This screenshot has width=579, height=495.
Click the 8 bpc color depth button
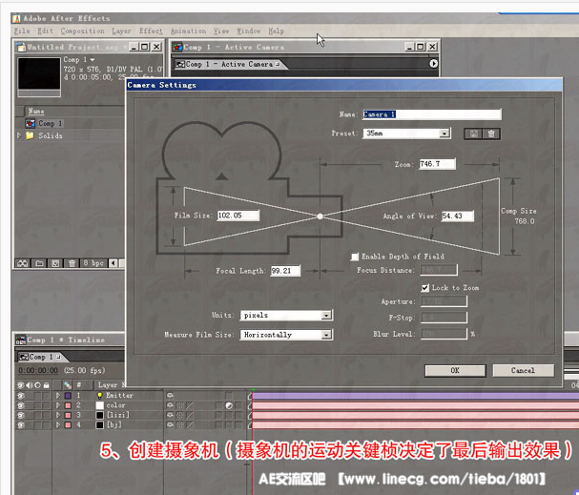pos(93,263)
